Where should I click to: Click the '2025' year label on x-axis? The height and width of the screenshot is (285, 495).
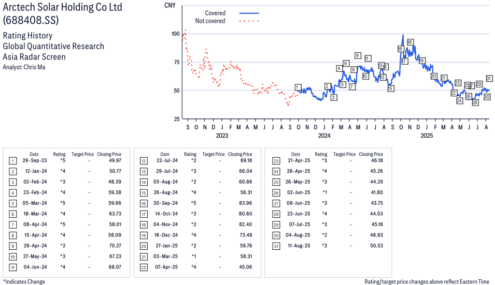427,136
